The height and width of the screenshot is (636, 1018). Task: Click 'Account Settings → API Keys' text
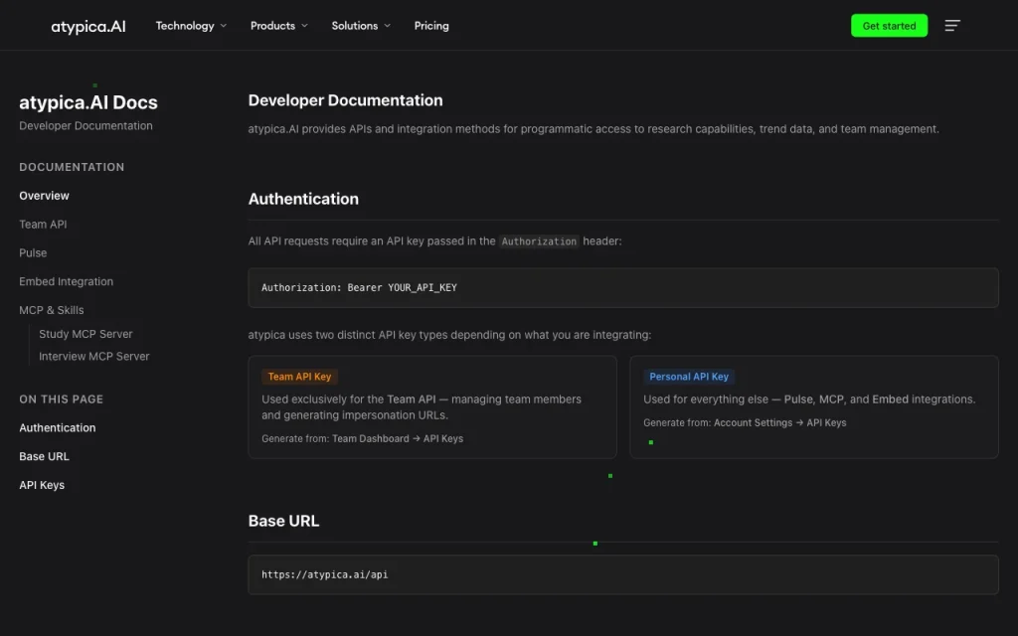point(779,422)
